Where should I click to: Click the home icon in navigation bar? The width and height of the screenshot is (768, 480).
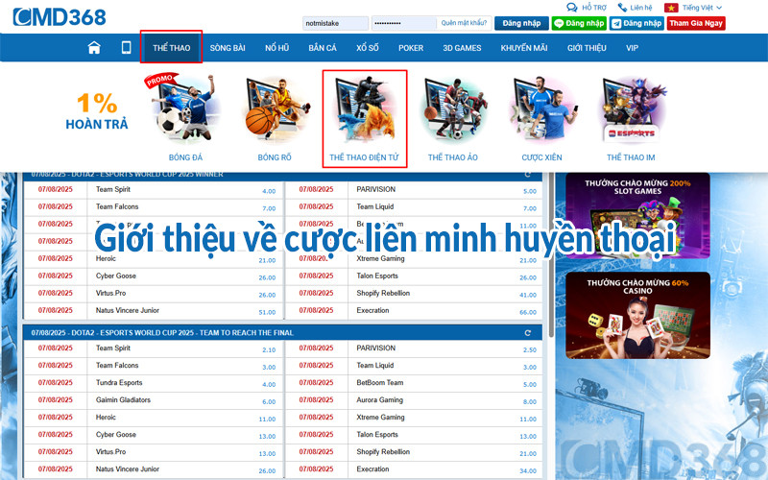[x=94, y=47]
